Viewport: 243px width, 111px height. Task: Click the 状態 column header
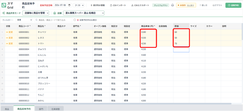tap(11, 26)
